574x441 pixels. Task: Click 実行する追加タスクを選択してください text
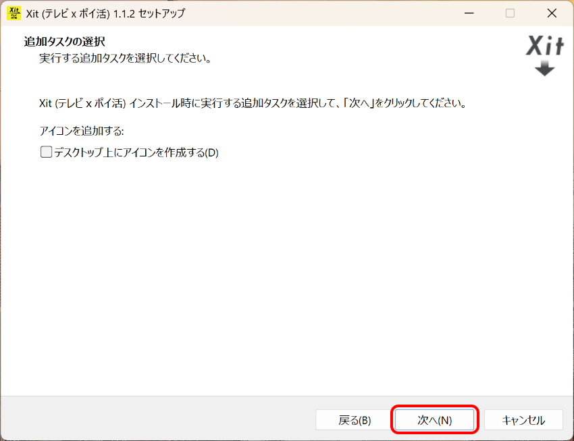tap(125, 59)
